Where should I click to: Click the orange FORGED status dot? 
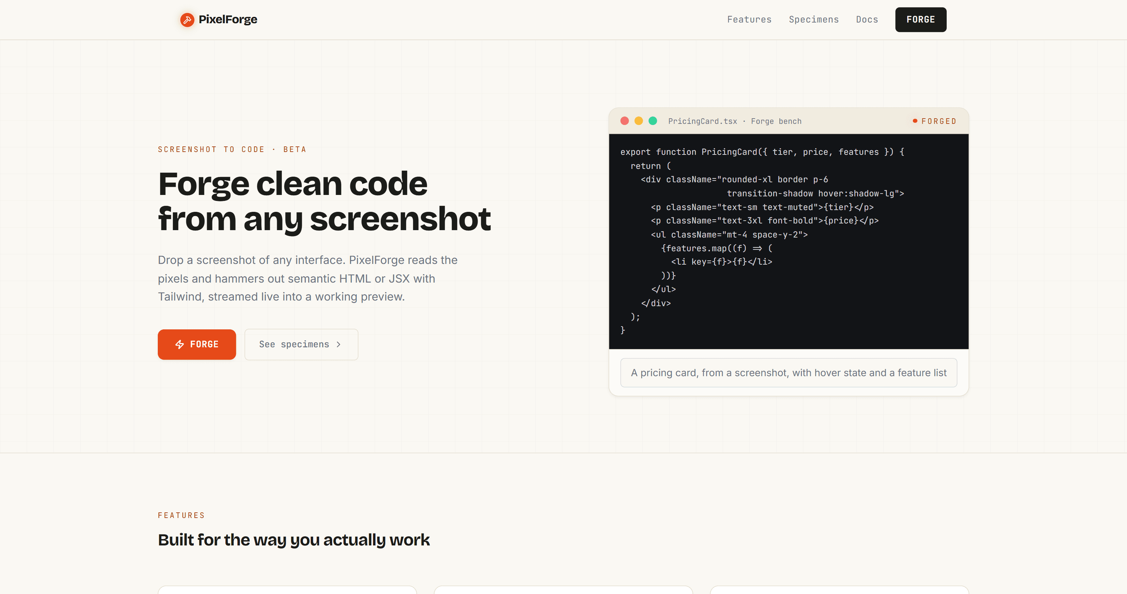pyautogui.click(x=915, y=121)
